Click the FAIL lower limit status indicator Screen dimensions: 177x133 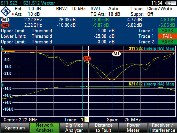(x=167, y=36)
